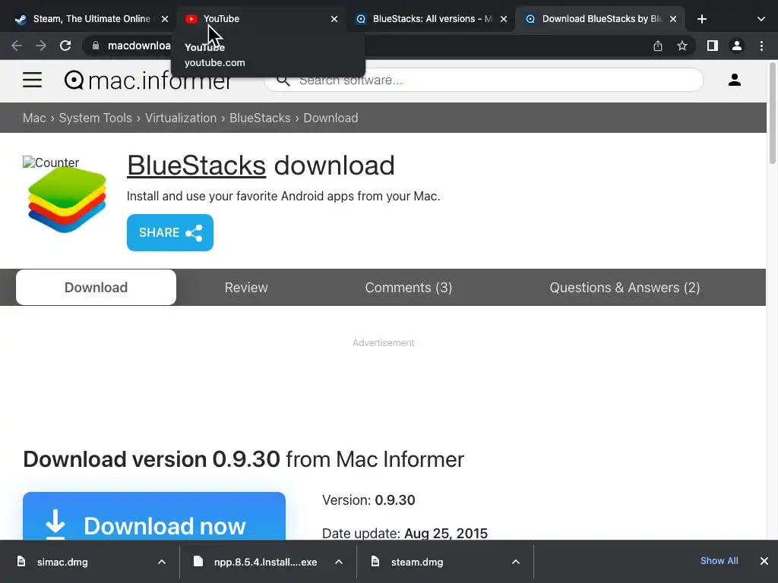
Task: Bookmark this page with star
Action: coord(682,46)
